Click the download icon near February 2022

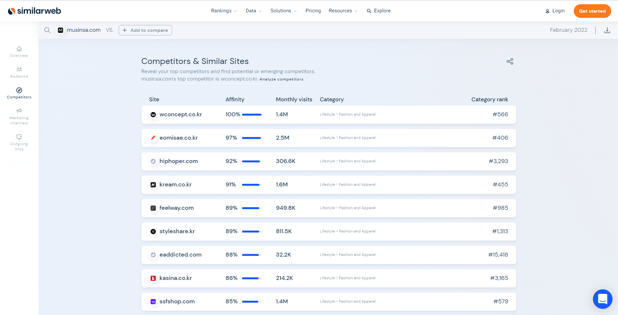click(x=607, y=30)
